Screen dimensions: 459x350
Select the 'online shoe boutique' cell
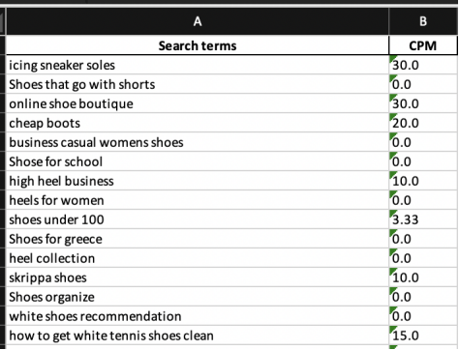coord(198,103)
